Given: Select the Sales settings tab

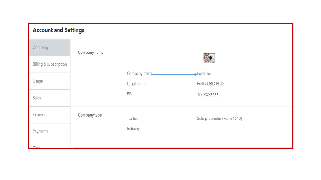Looking at the screenshot, I should point(37,98).
